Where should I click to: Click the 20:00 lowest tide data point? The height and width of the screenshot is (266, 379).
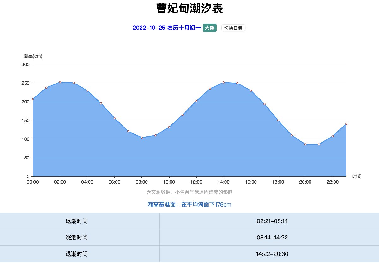tap(305, 144)
